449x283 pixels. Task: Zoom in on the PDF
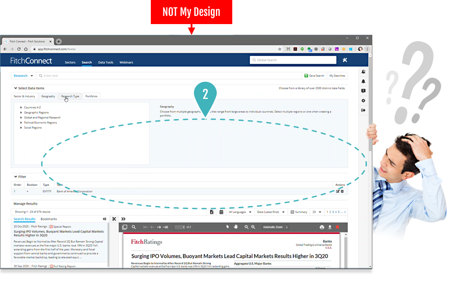(x=253, y=227)
